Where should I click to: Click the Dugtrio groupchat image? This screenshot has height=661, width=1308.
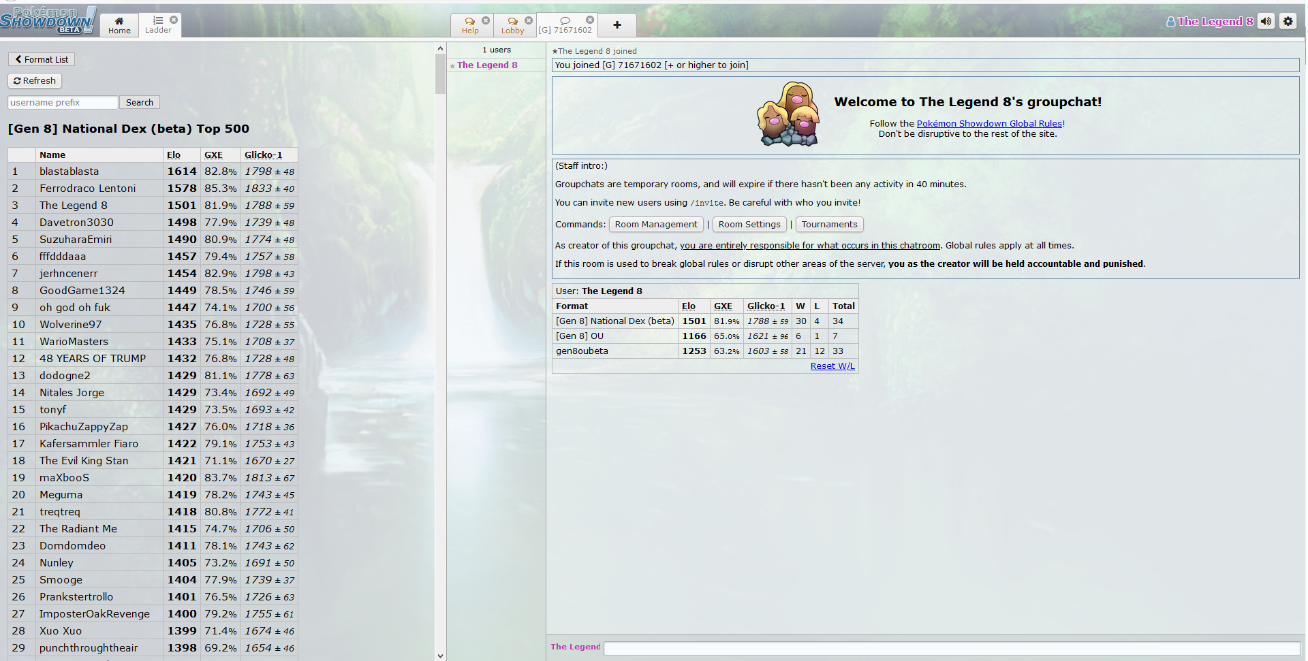click(788, 114)
